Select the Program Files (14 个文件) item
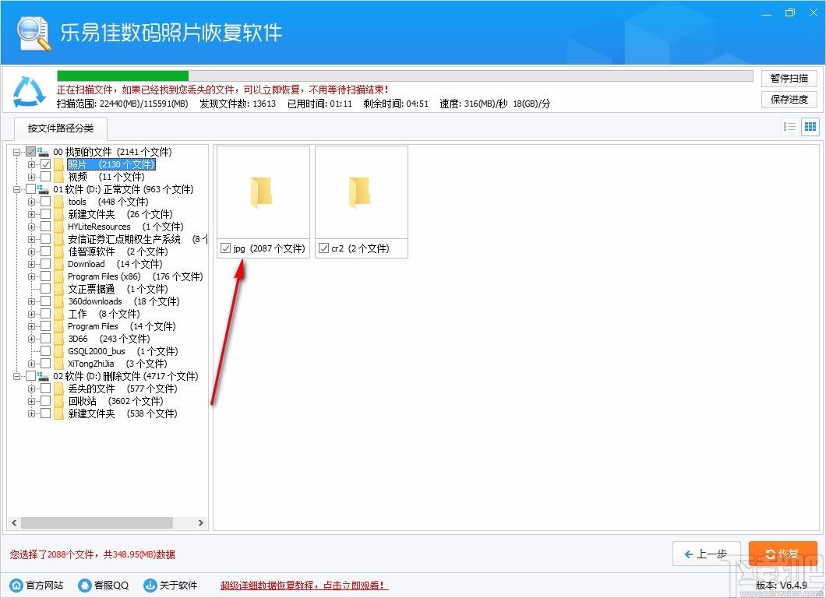Viewport: 826px width, 598px height. (x=121, y=326)
